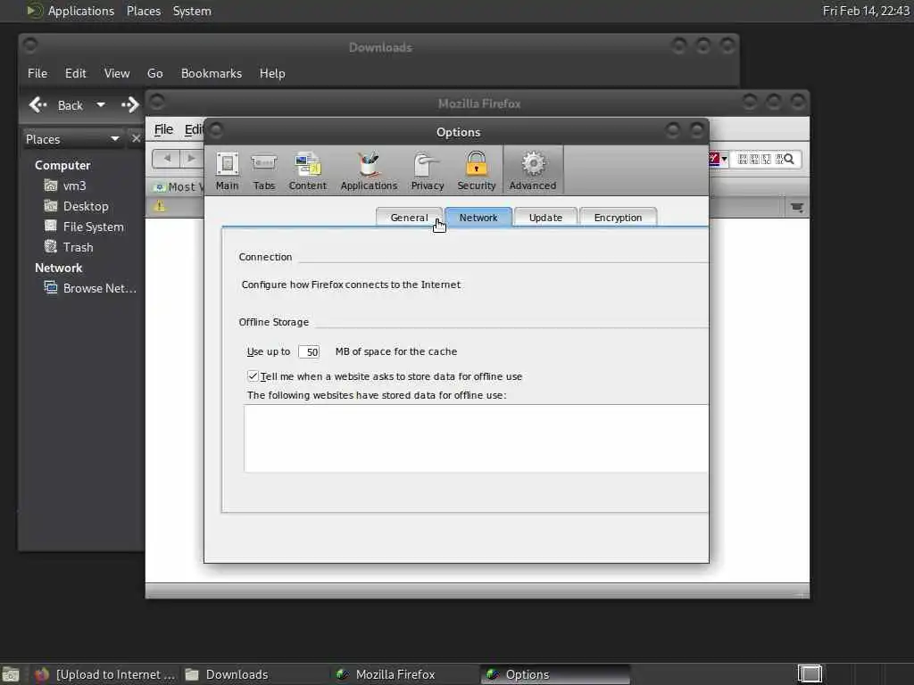The image size is (914, 685).
Task: Click the Firefox search magnifier icon
Action: coord(789,159)
